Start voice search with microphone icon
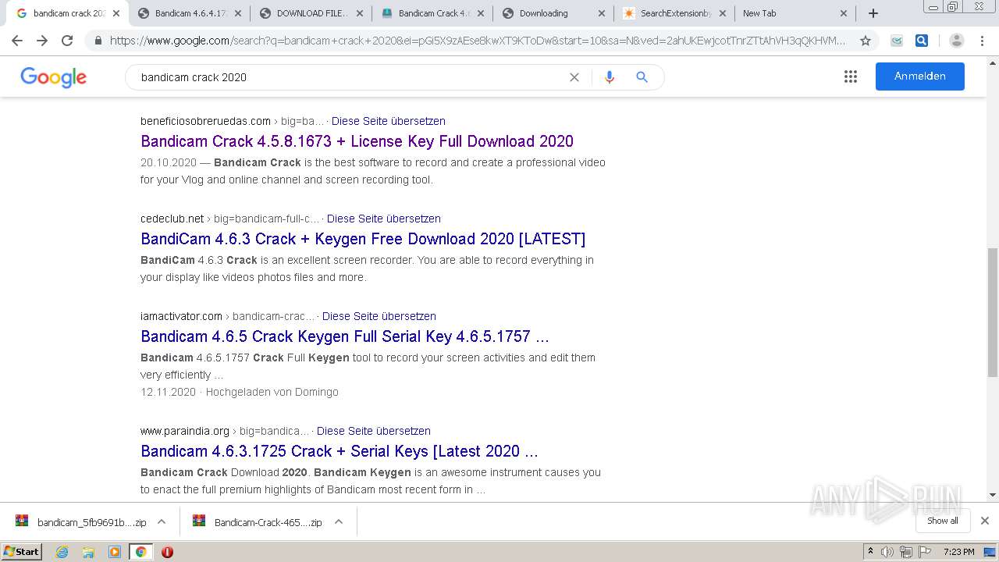Viewport: 999px width, 562px height. (x=610, y=77)
